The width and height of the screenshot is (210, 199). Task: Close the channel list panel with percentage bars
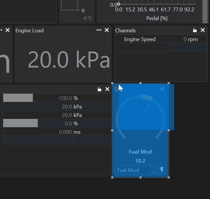[107, 89]
